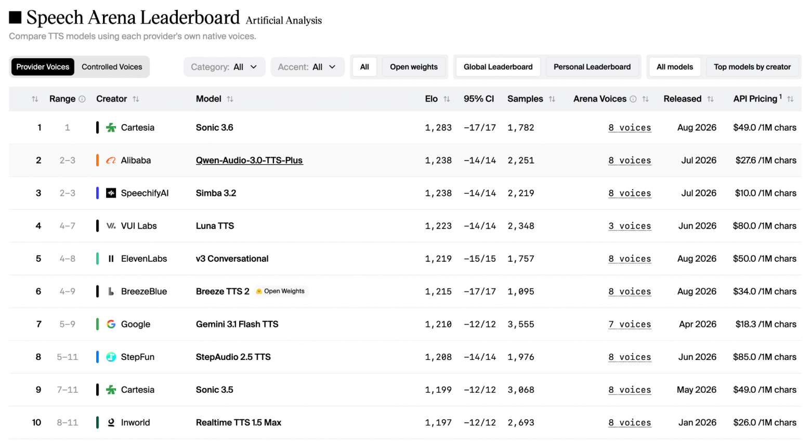Click the $85.0 /1M chars price

point(764,357)
